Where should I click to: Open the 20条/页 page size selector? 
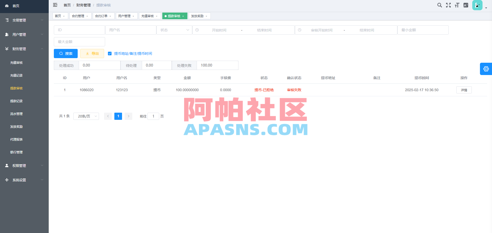(86, 116)
